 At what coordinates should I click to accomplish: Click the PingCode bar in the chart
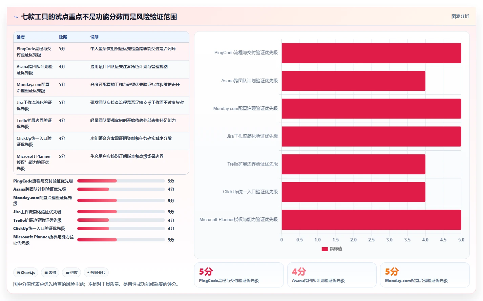click(371, 53)
